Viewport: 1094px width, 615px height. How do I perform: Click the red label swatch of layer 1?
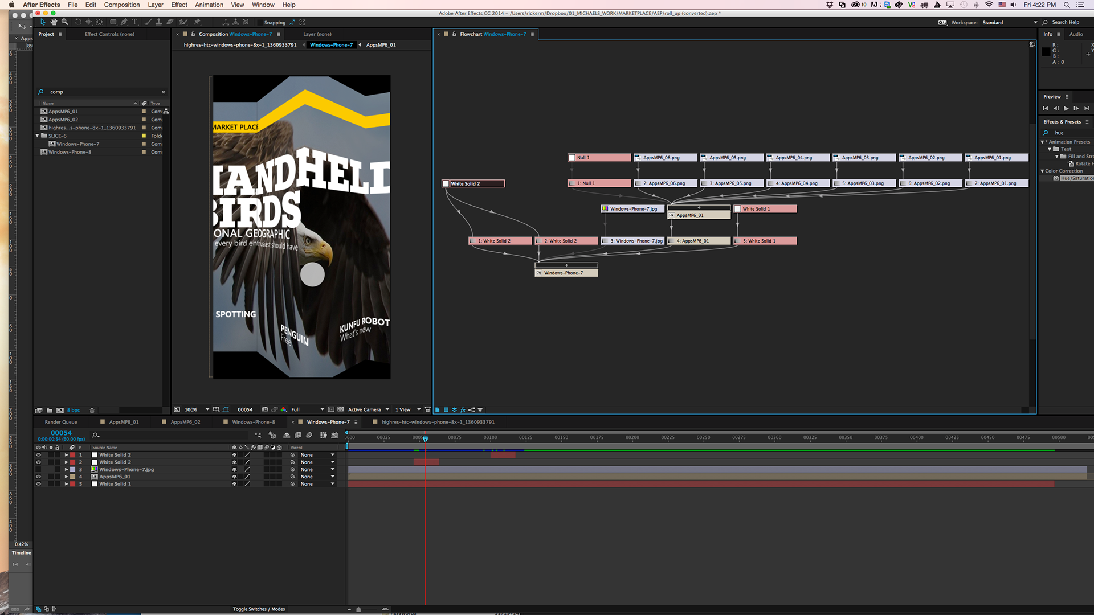(72, 455)
